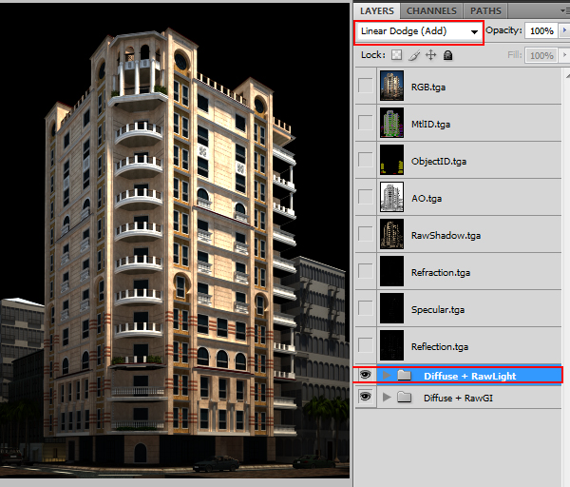570x487 pixels.
Task: Select the Refraction.tga layer thumbnail
Action: click(x=391, y=271)
